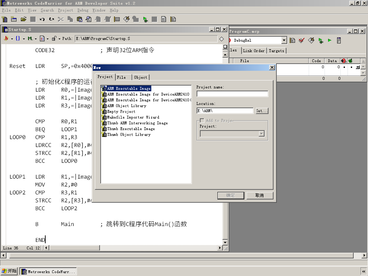Click the Location input field
The image size is (368, 276).
225,111
